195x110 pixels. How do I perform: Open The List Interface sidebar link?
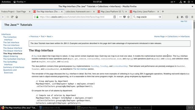[11, 45]
